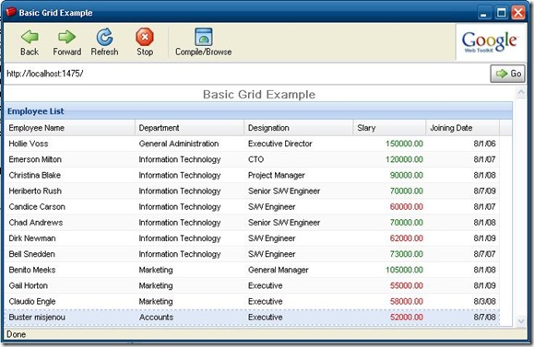Select the Claudio Engle name cell
The width and height of the screenshot is (534, 347).
click(32, 302)
